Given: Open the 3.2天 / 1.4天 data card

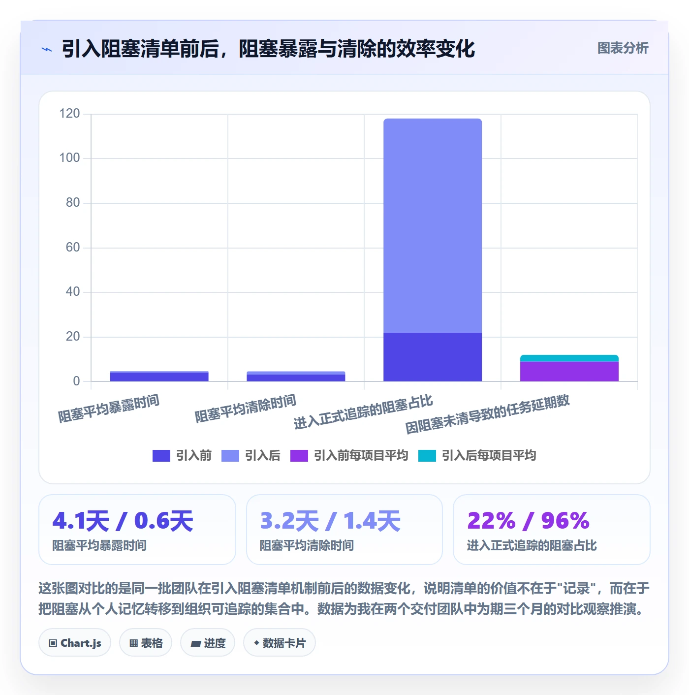Looking at the screenshot, I should [344, 530].
